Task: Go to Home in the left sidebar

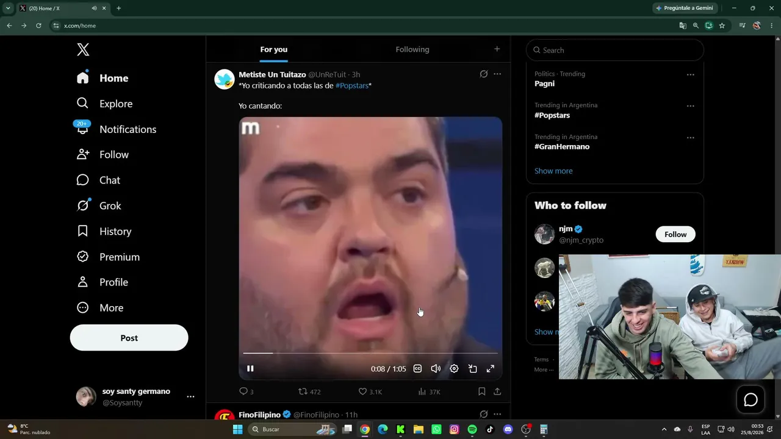Action: pyautogui.click(x=103, y=78)
